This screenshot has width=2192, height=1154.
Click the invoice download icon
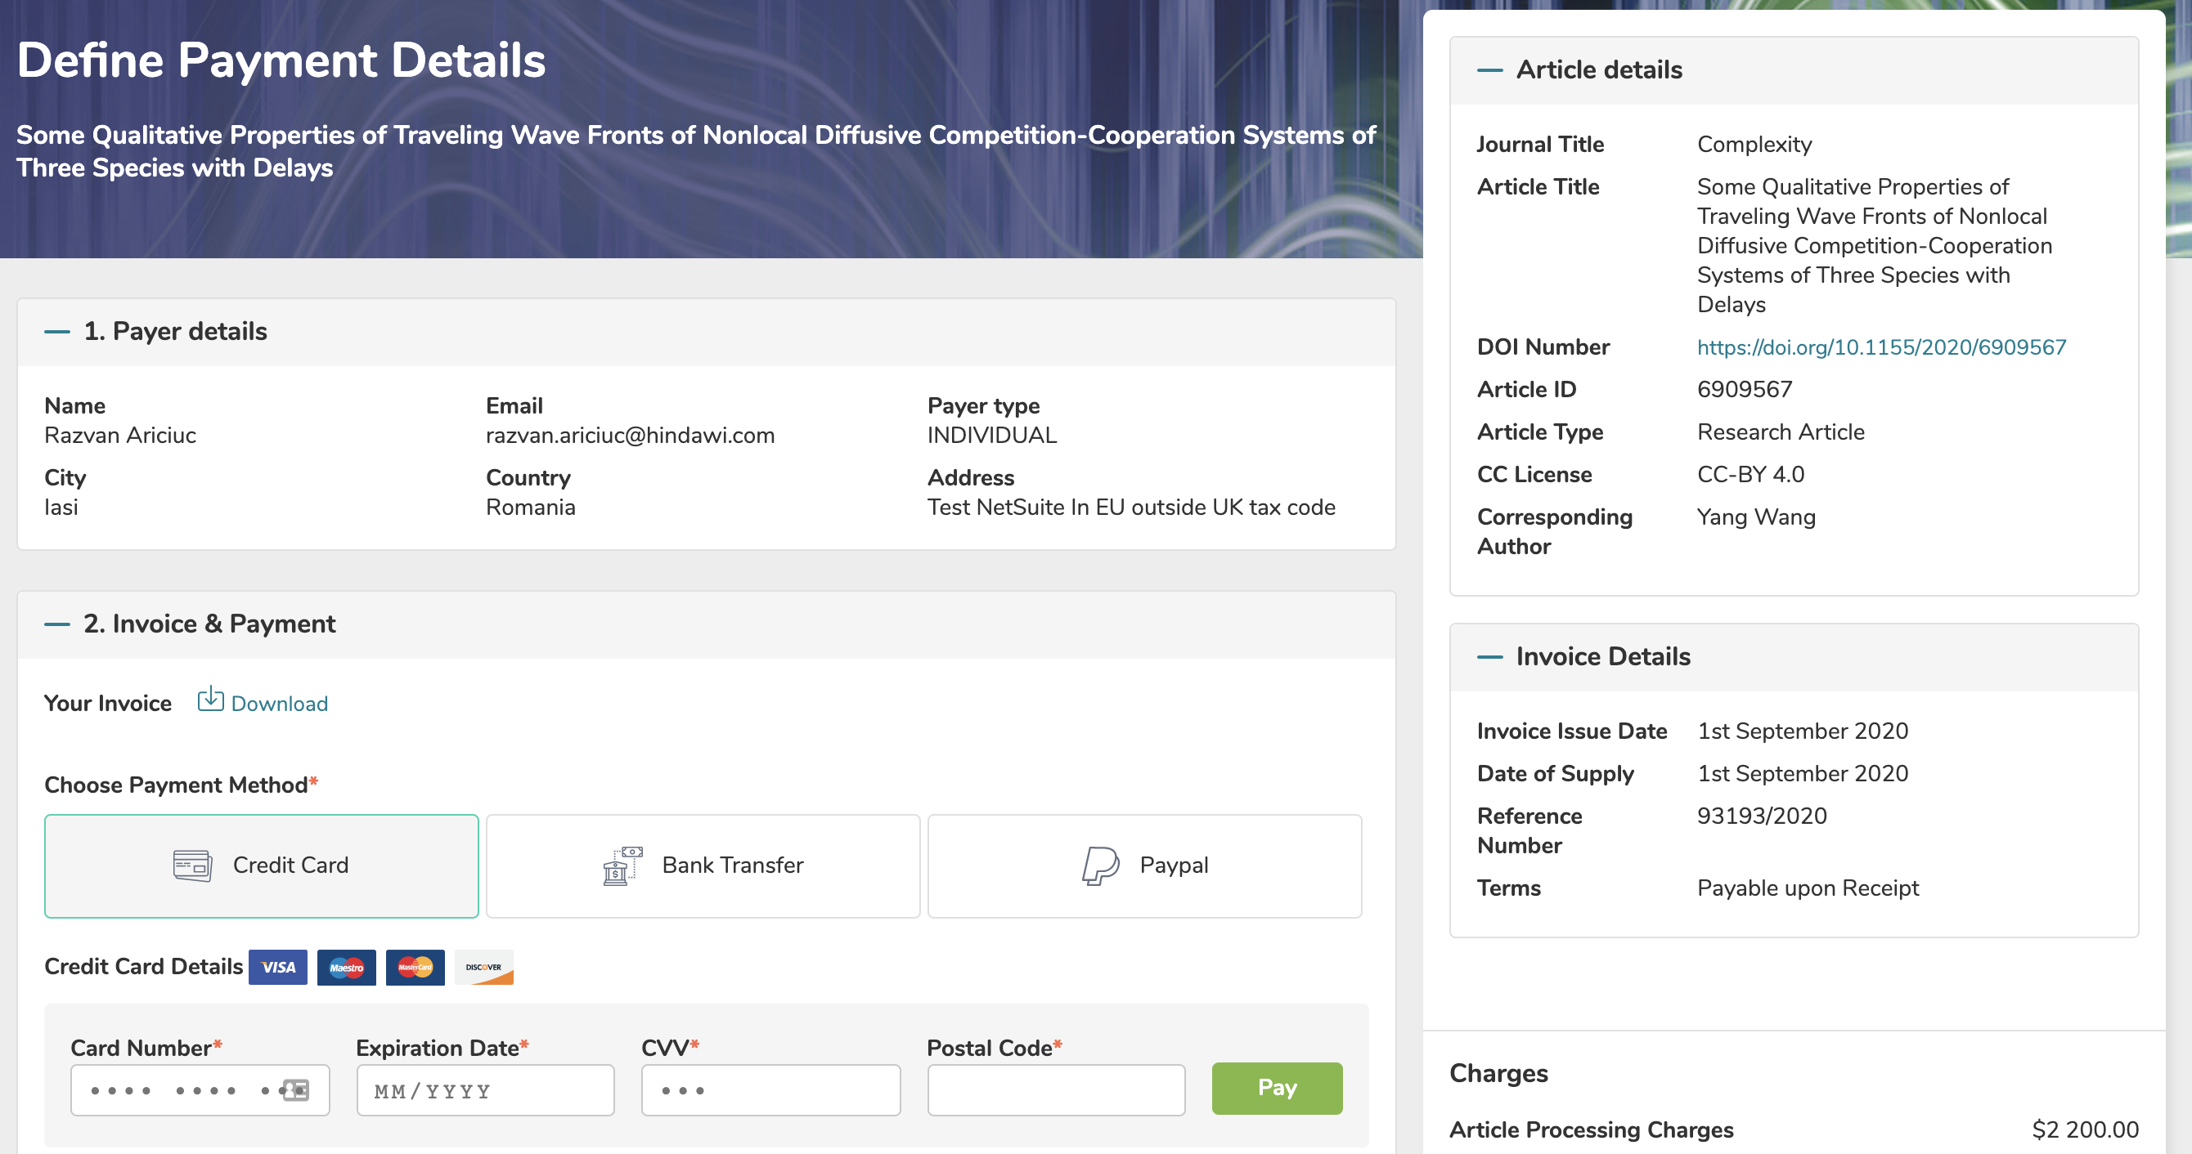[x=210, y=700]
